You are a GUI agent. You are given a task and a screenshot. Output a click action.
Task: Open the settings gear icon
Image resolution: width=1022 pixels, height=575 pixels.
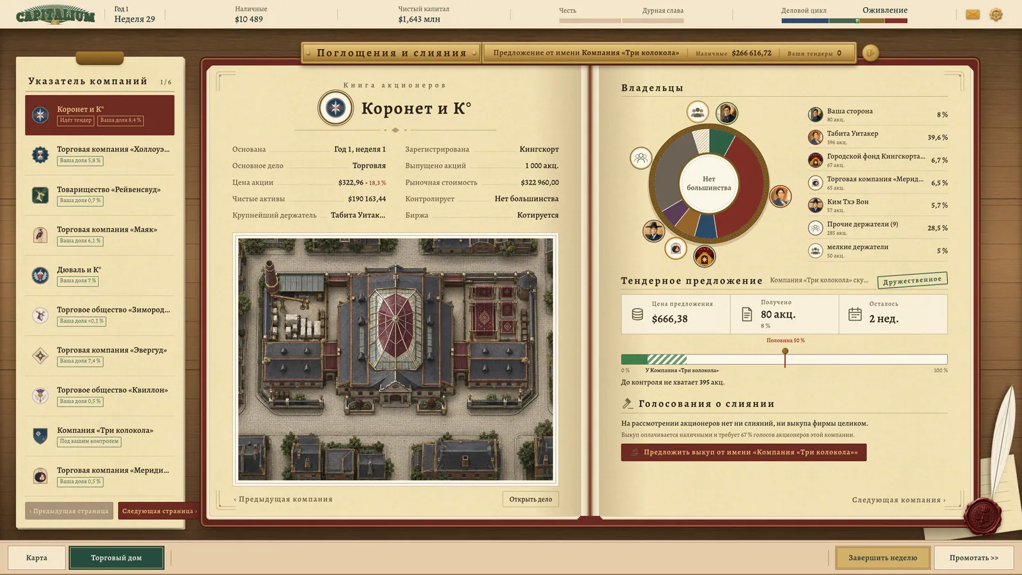click(996, 14)
